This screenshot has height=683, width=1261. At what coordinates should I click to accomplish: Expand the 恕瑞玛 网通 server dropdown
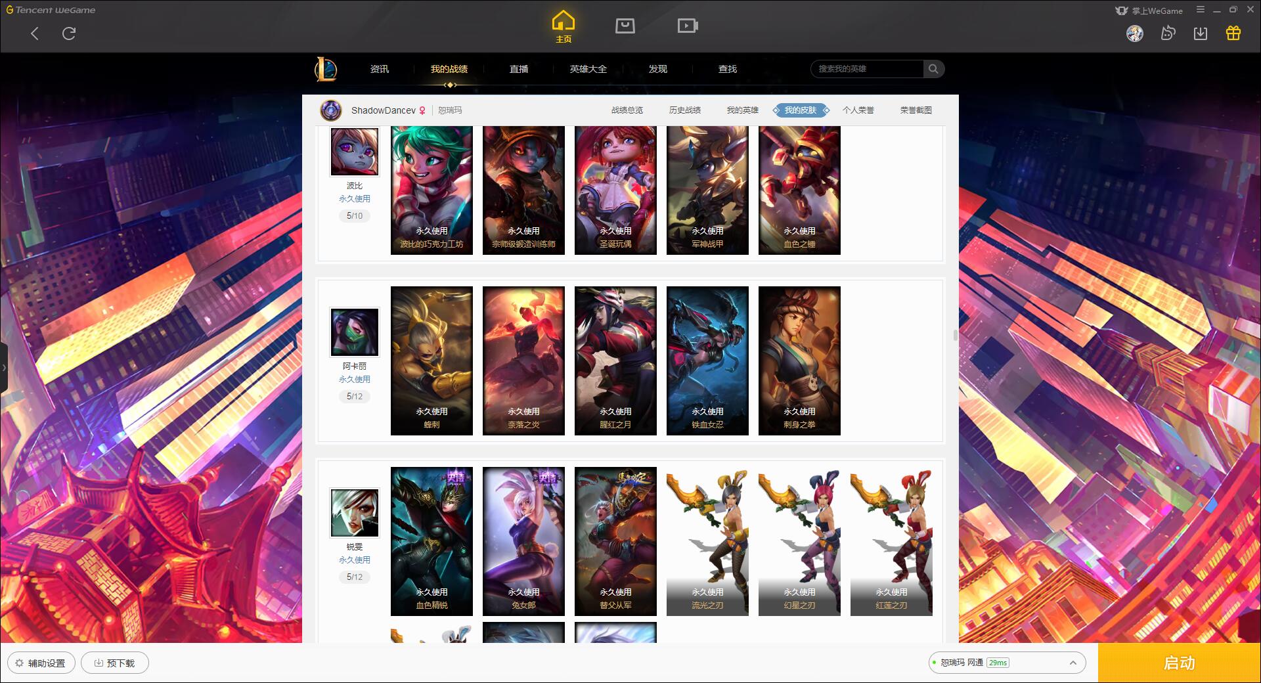[x=1006, y=663]
